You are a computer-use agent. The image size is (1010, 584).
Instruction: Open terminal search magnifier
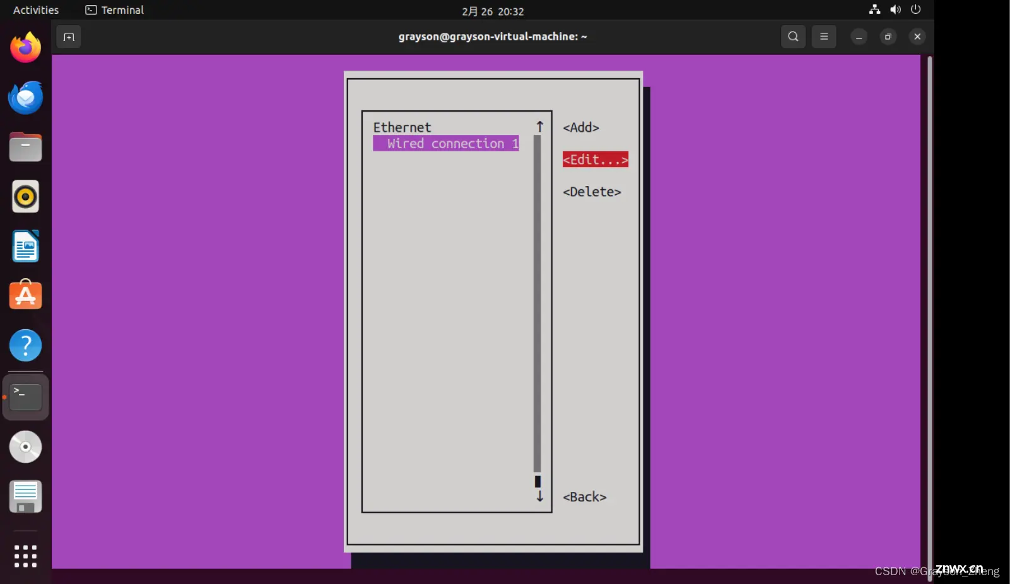(x=793, y=37)
